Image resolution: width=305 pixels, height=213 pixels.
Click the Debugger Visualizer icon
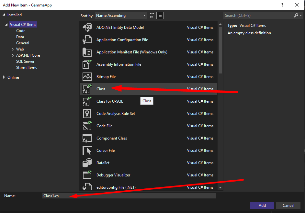87,175
